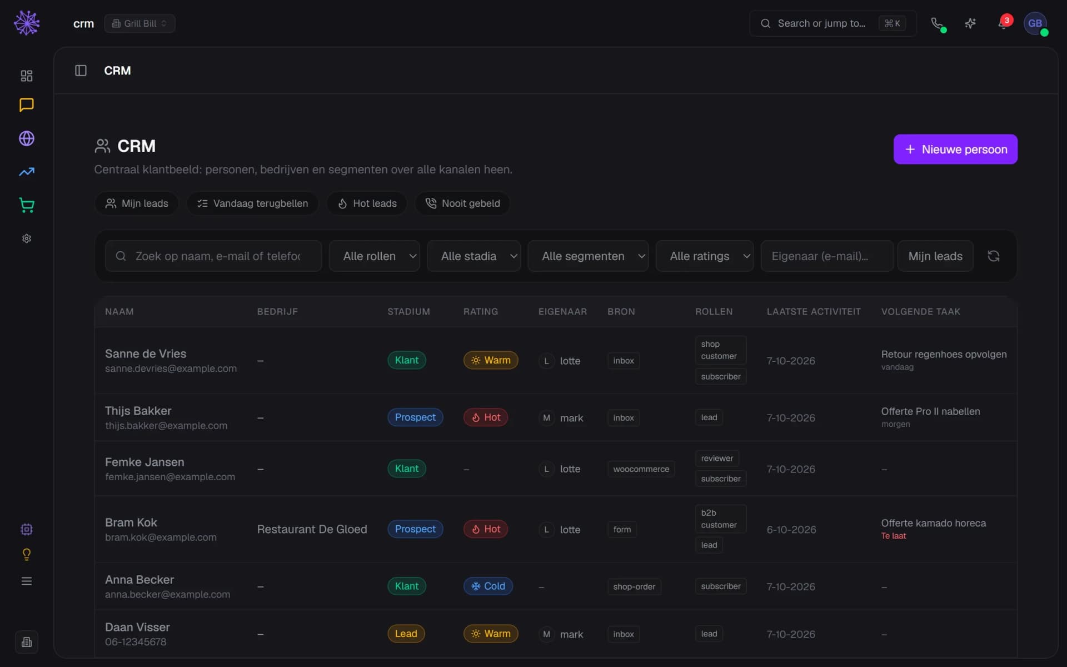Open Bram Kok contact row
The image size is (1067, 667).
click(556, 529)
